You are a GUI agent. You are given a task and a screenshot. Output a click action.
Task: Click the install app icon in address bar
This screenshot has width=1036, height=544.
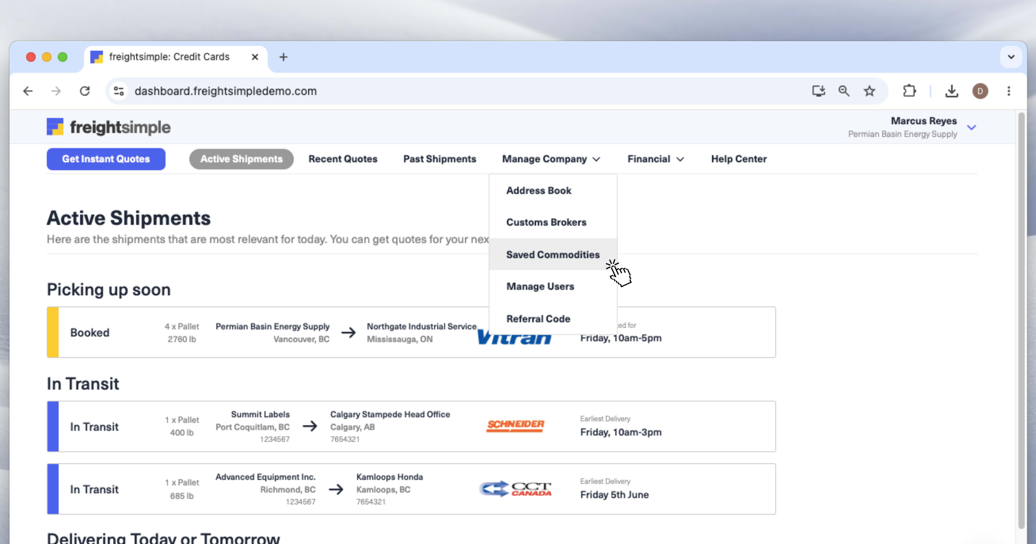pos(818,91)
